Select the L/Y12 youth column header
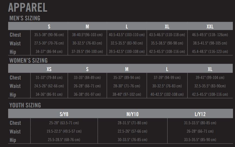Image resolution: width=235 pixels, height=147 pixels. (200, 114)
